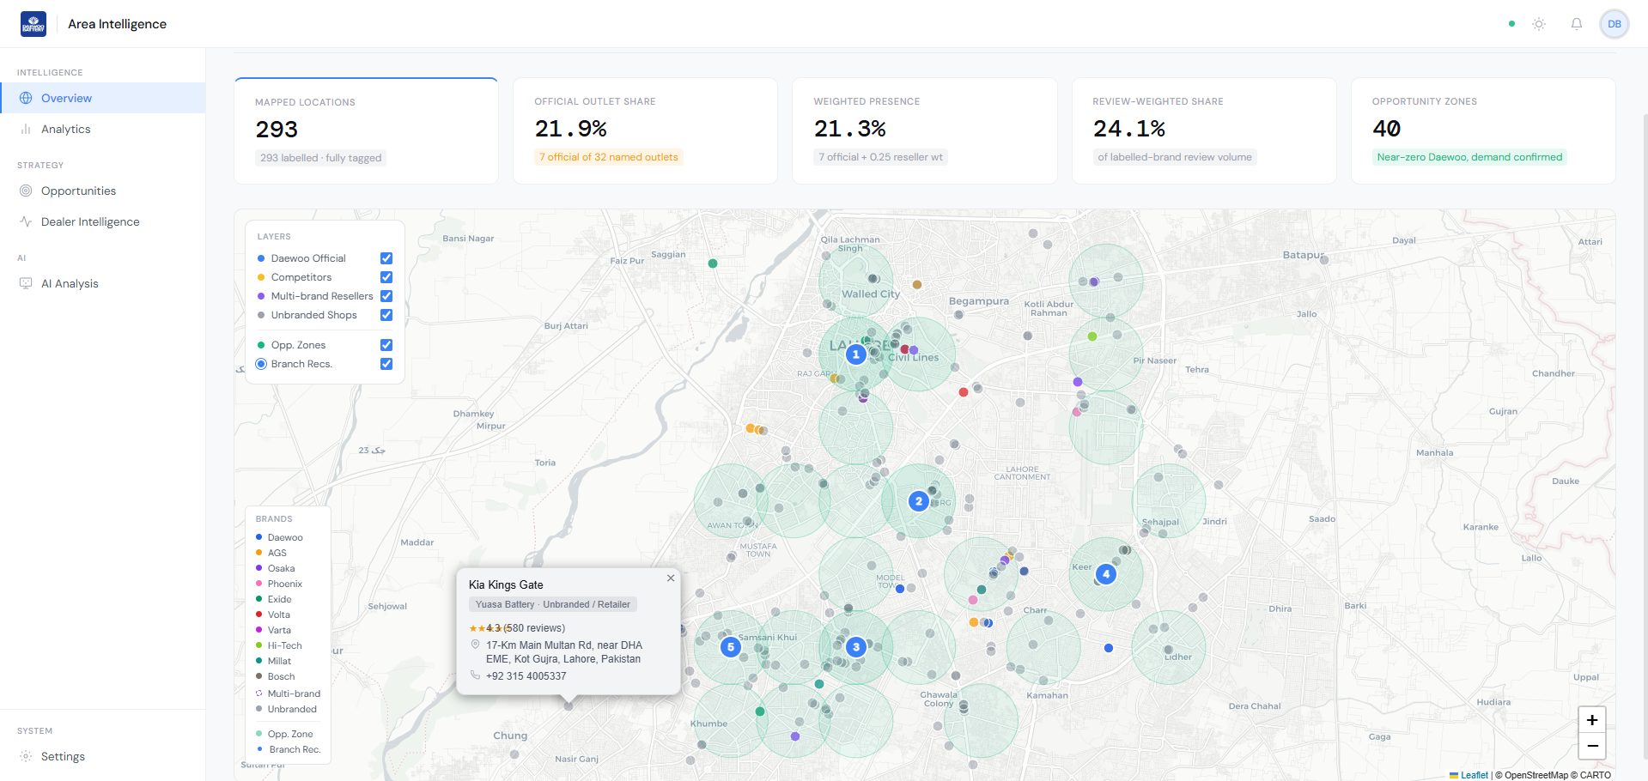Select branch recommendation marker 2
The width and height of the screenshot is (1648, 781).
919,501
